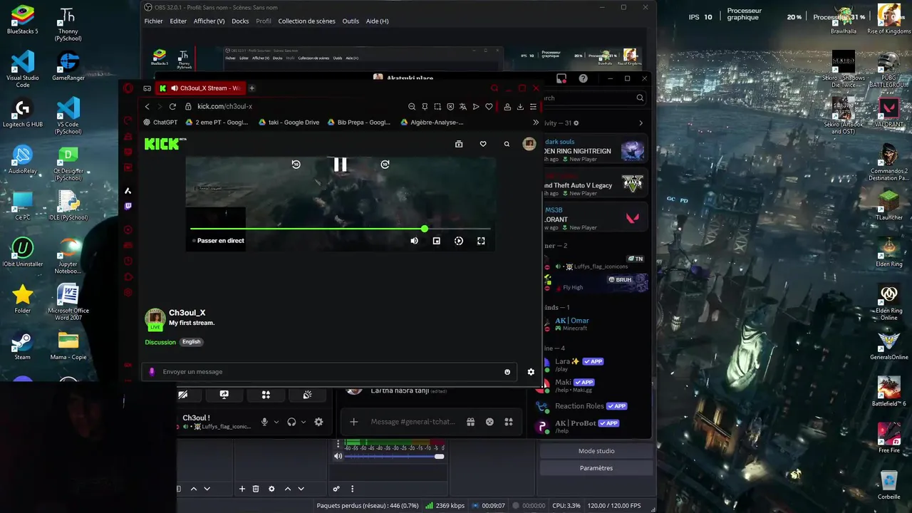Click the OBS mixer volume slider
The image size is (912, 513).
(x=394, y=457)
